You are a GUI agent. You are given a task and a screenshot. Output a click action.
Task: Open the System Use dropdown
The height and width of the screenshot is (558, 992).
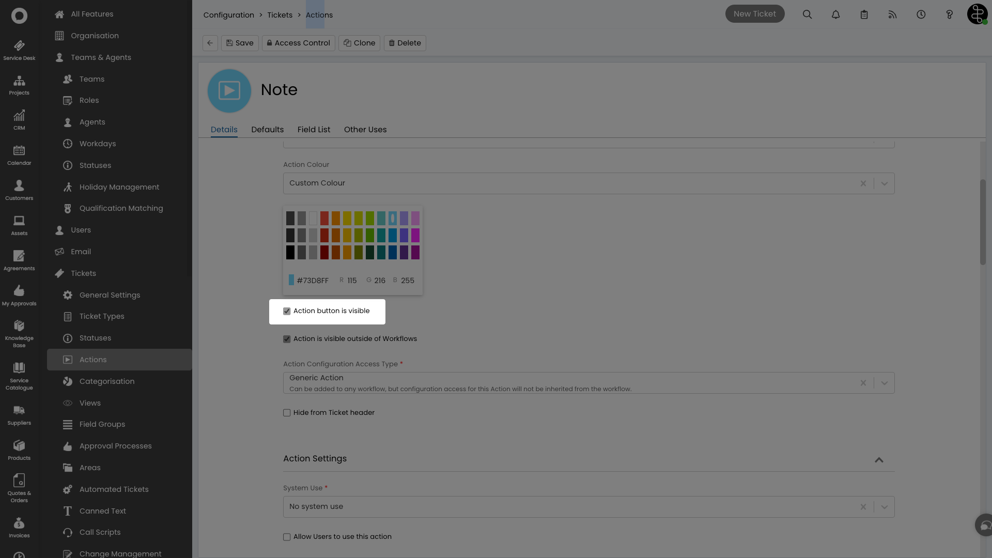coord(885,507)
